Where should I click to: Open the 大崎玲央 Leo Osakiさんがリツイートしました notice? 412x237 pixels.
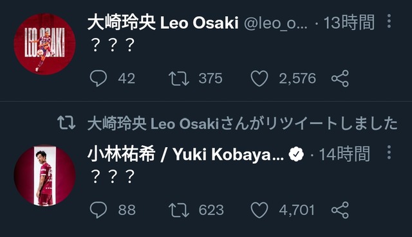point(242,123)
